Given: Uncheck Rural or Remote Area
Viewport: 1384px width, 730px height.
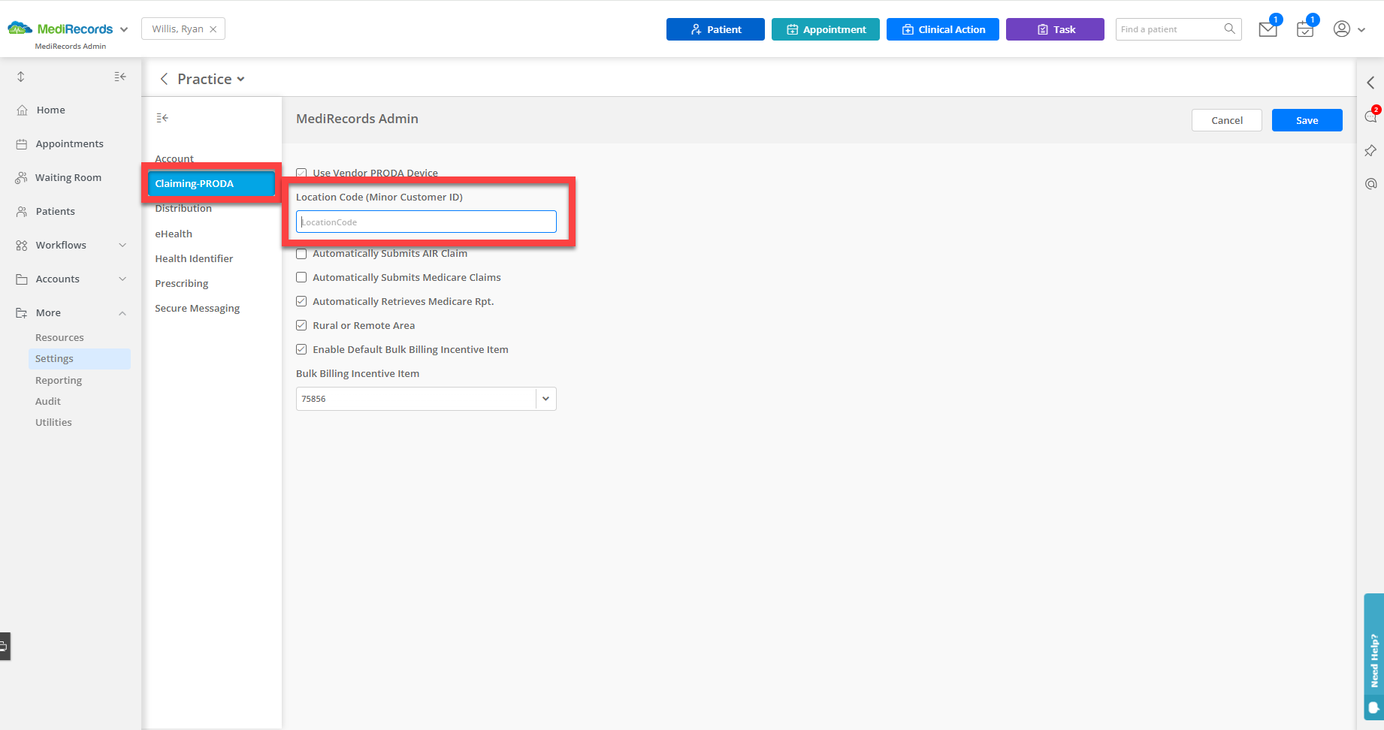Looking at the screenshot, I should pyautogui.click(x=301, y=325).
